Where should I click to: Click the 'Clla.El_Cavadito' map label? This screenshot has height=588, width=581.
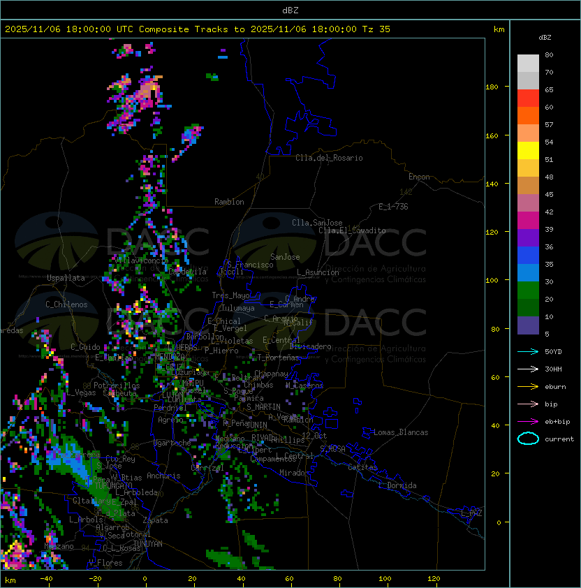pos(352,230)
